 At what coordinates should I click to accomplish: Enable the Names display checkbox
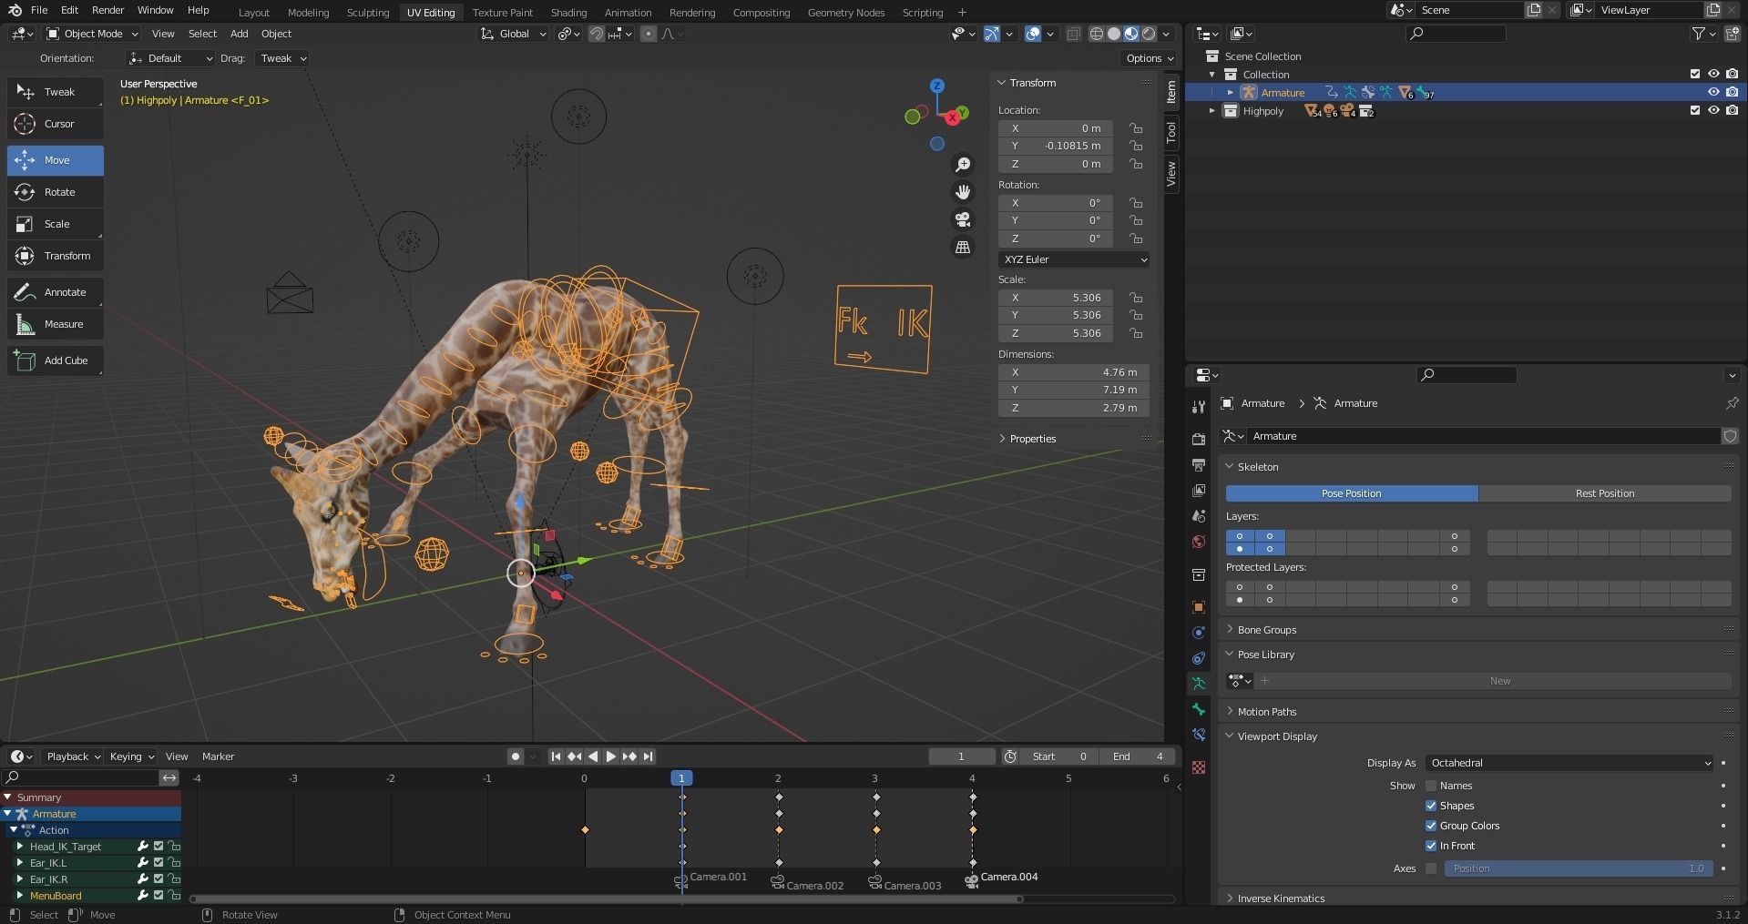1431,786
